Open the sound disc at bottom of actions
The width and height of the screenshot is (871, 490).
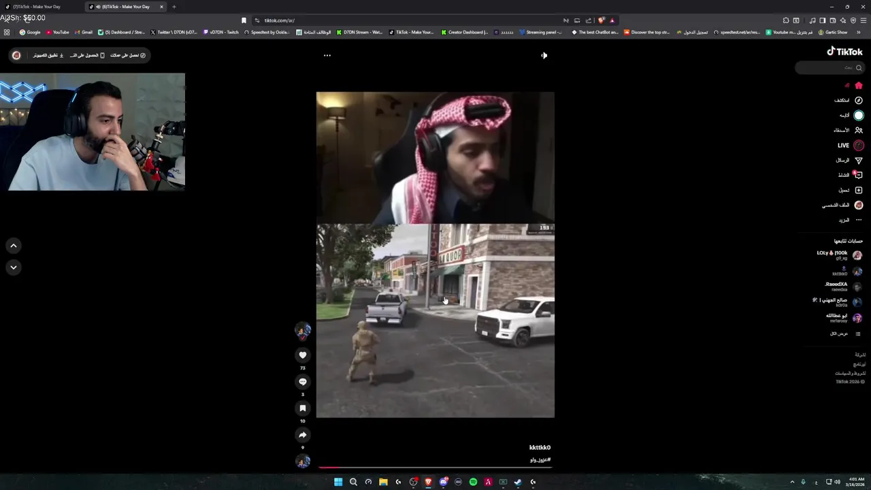pos(303,461)
